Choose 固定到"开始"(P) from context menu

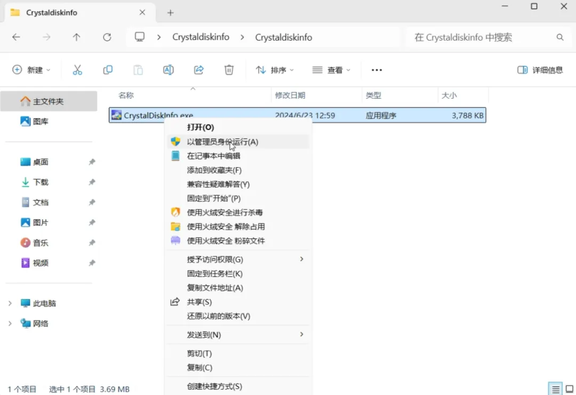point(238,198)
